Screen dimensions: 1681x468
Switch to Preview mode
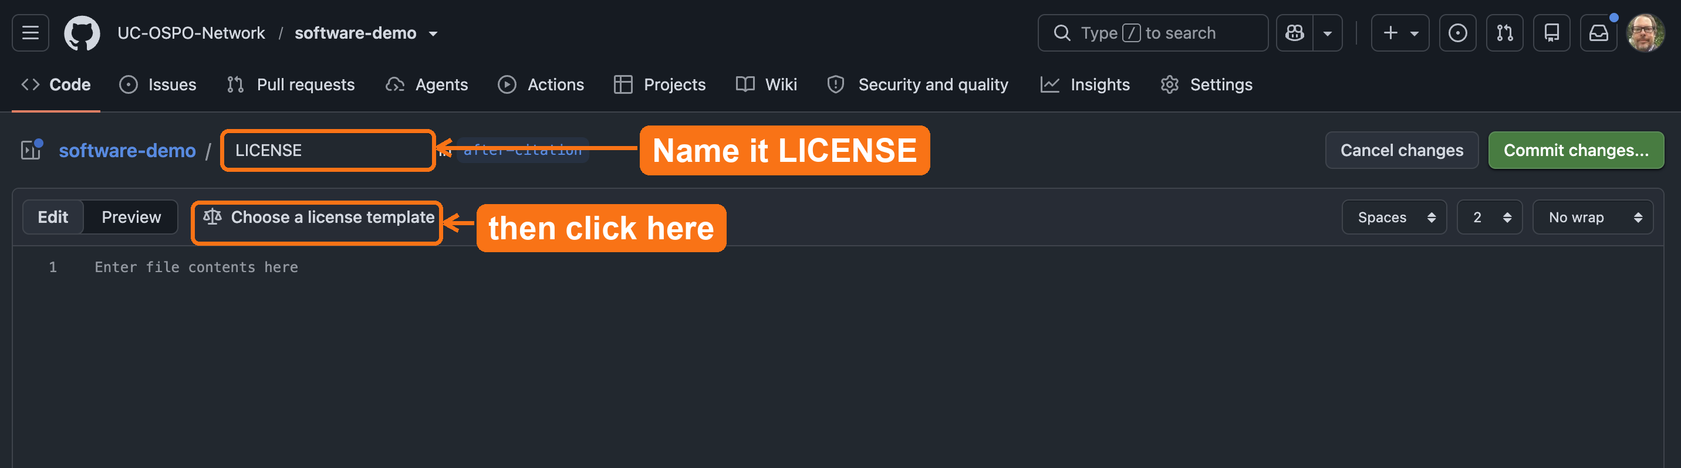(x=131, y=217)
